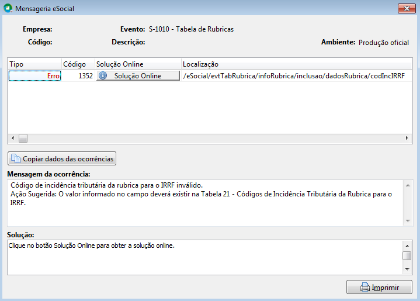Image resolution: width=420 pixels, height=301 pixels.
Task: Click the Código column header
Action: tap(78, 64)
